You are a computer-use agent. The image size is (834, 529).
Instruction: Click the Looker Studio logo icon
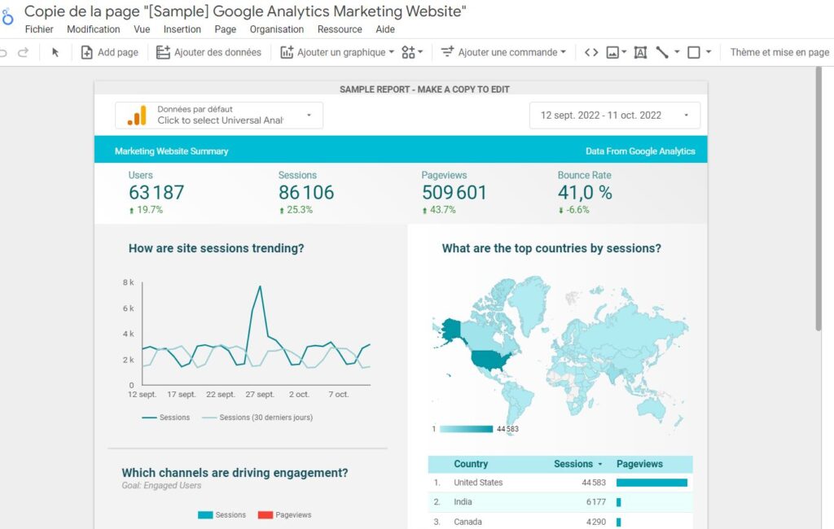click(7, 16)
